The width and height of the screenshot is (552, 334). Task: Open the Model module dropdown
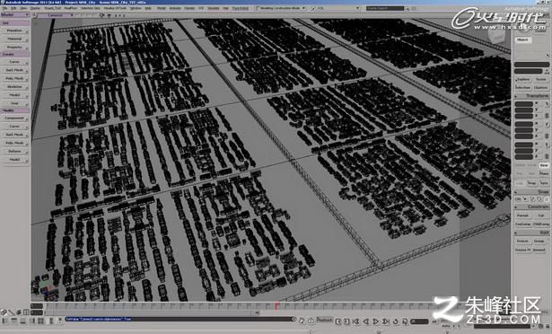tap(14, 14)
